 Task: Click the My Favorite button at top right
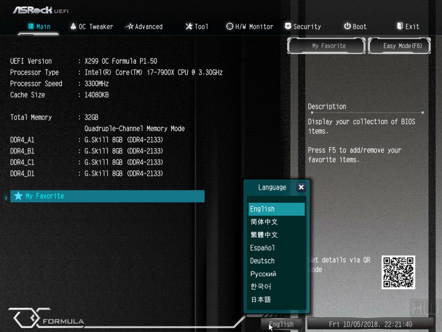[326, 46]
